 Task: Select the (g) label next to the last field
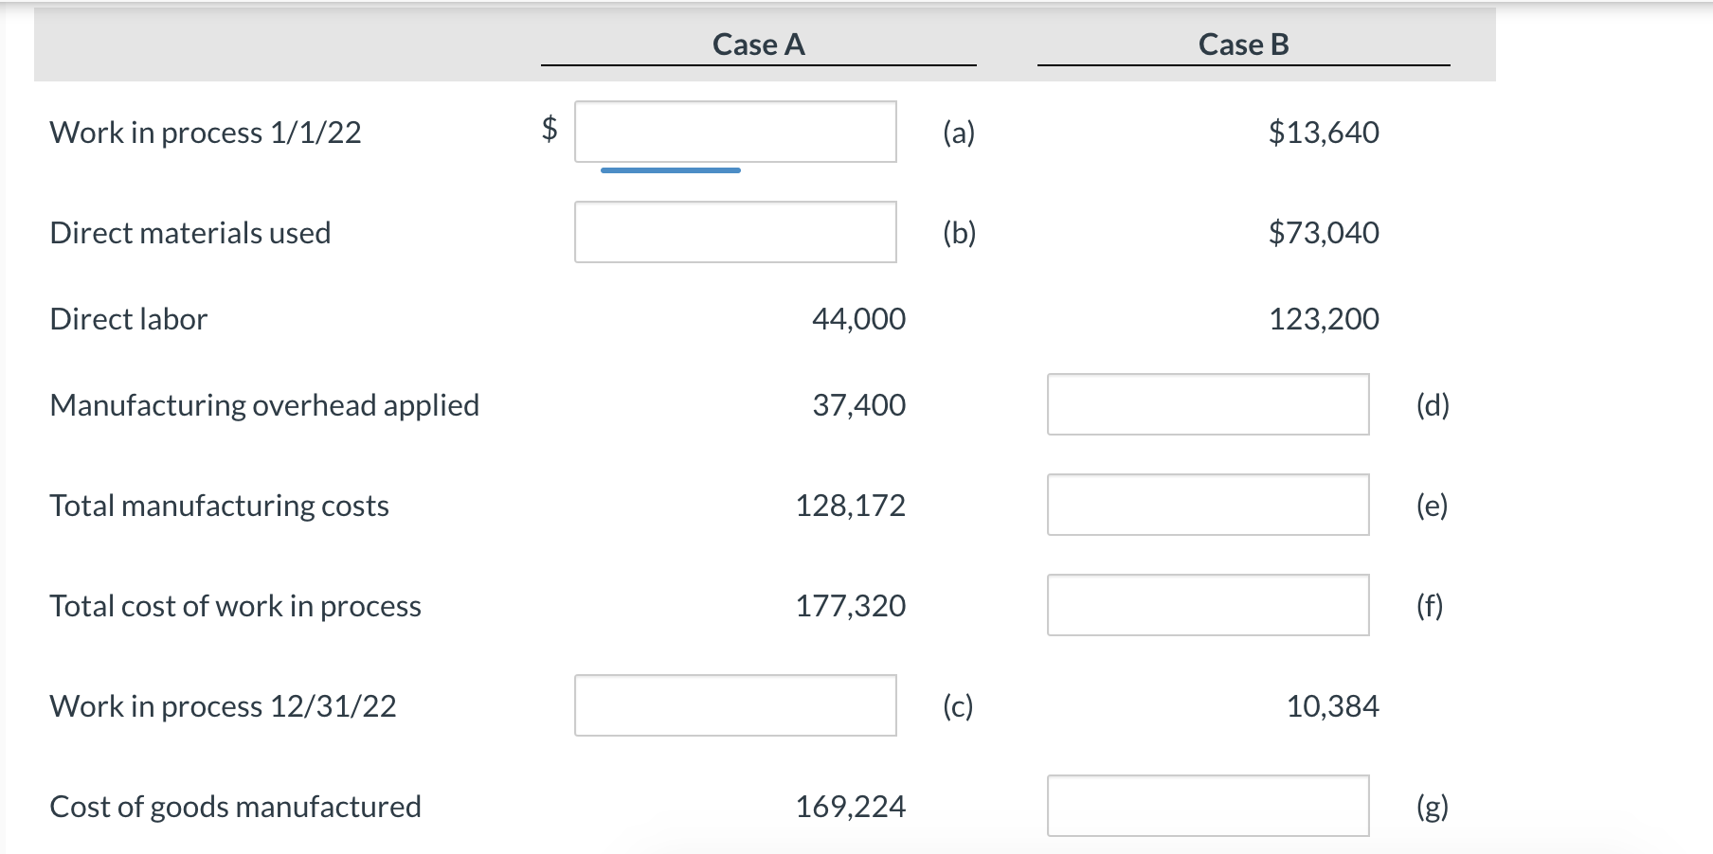click(x=1435, y=806)
